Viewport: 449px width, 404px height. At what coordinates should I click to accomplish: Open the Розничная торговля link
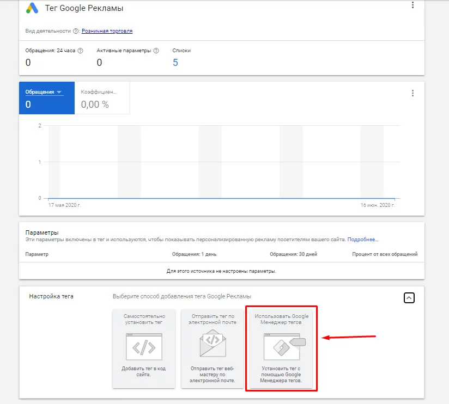click(107, 31)
